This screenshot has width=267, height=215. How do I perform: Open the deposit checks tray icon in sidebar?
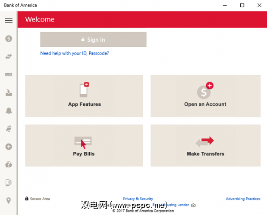[9, 92]
